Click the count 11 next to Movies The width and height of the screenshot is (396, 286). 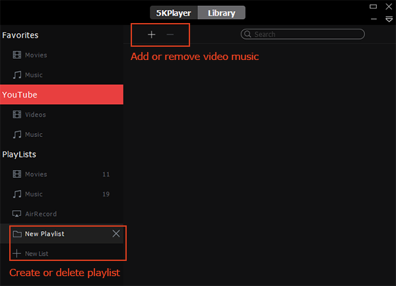point(106,174)
